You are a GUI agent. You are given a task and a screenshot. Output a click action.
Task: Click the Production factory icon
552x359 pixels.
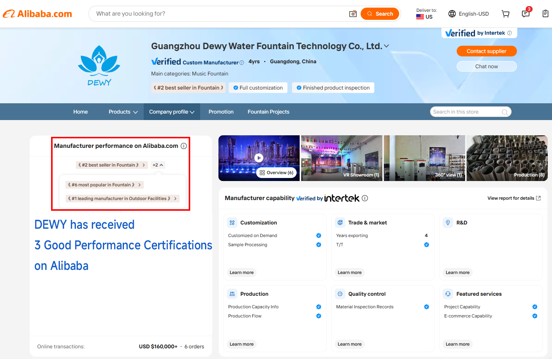[x=232, y=294]
